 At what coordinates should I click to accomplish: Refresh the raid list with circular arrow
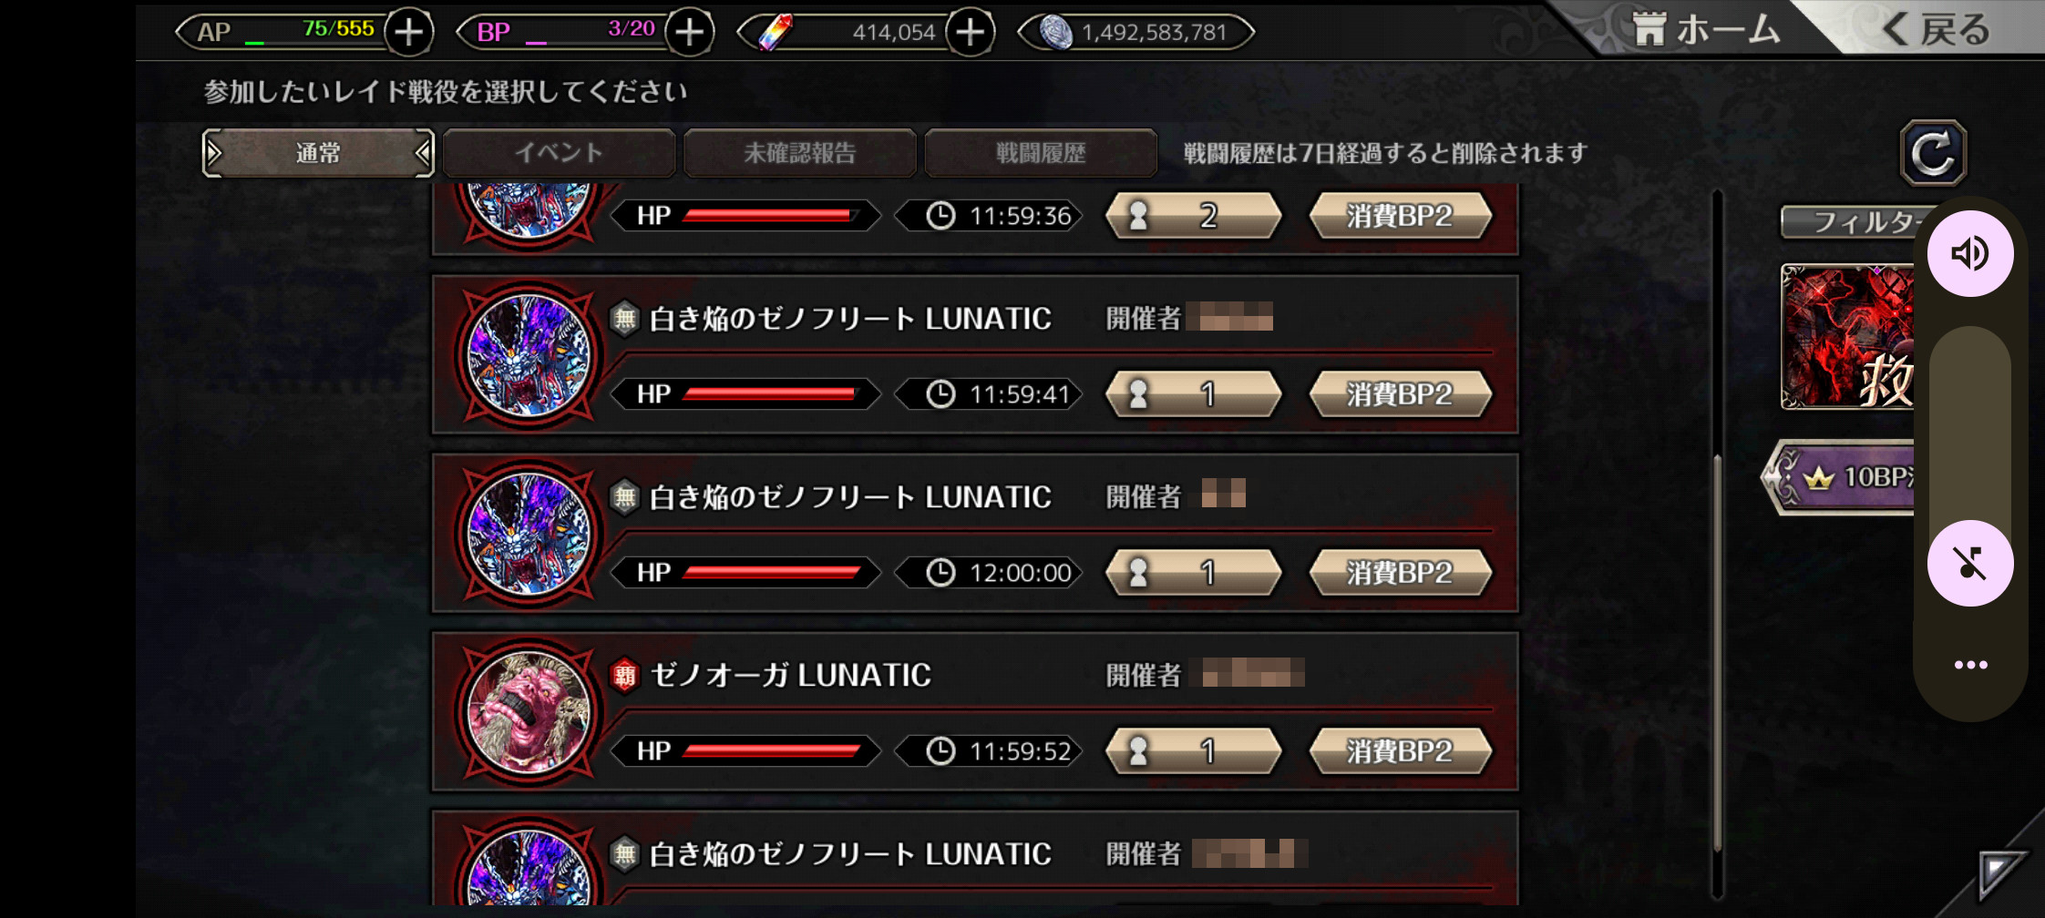point(1933,153)
